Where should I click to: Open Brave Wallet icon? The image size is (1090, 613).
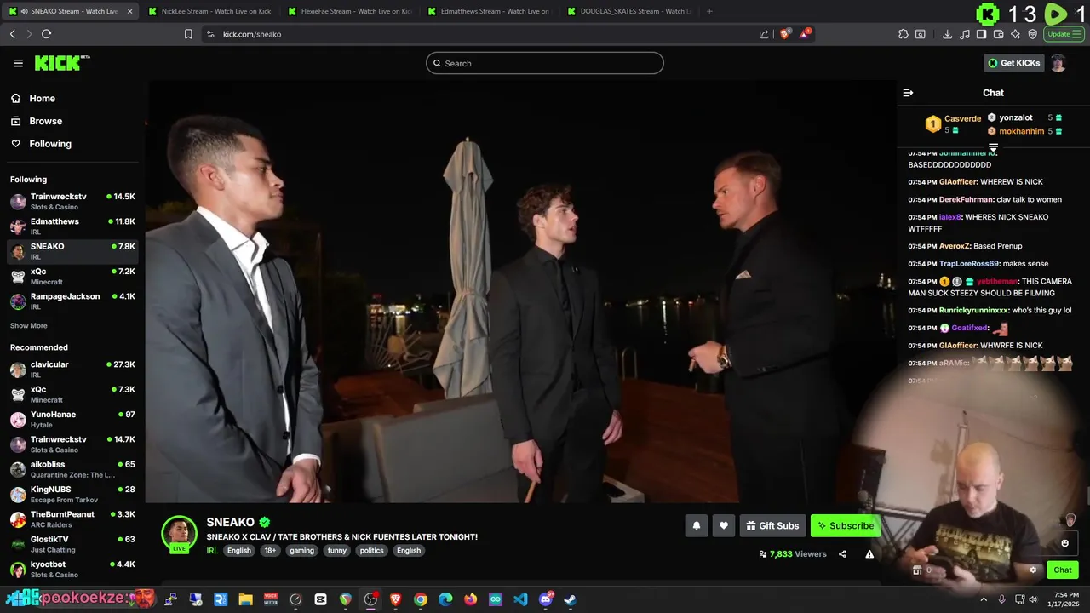[998, 34]
